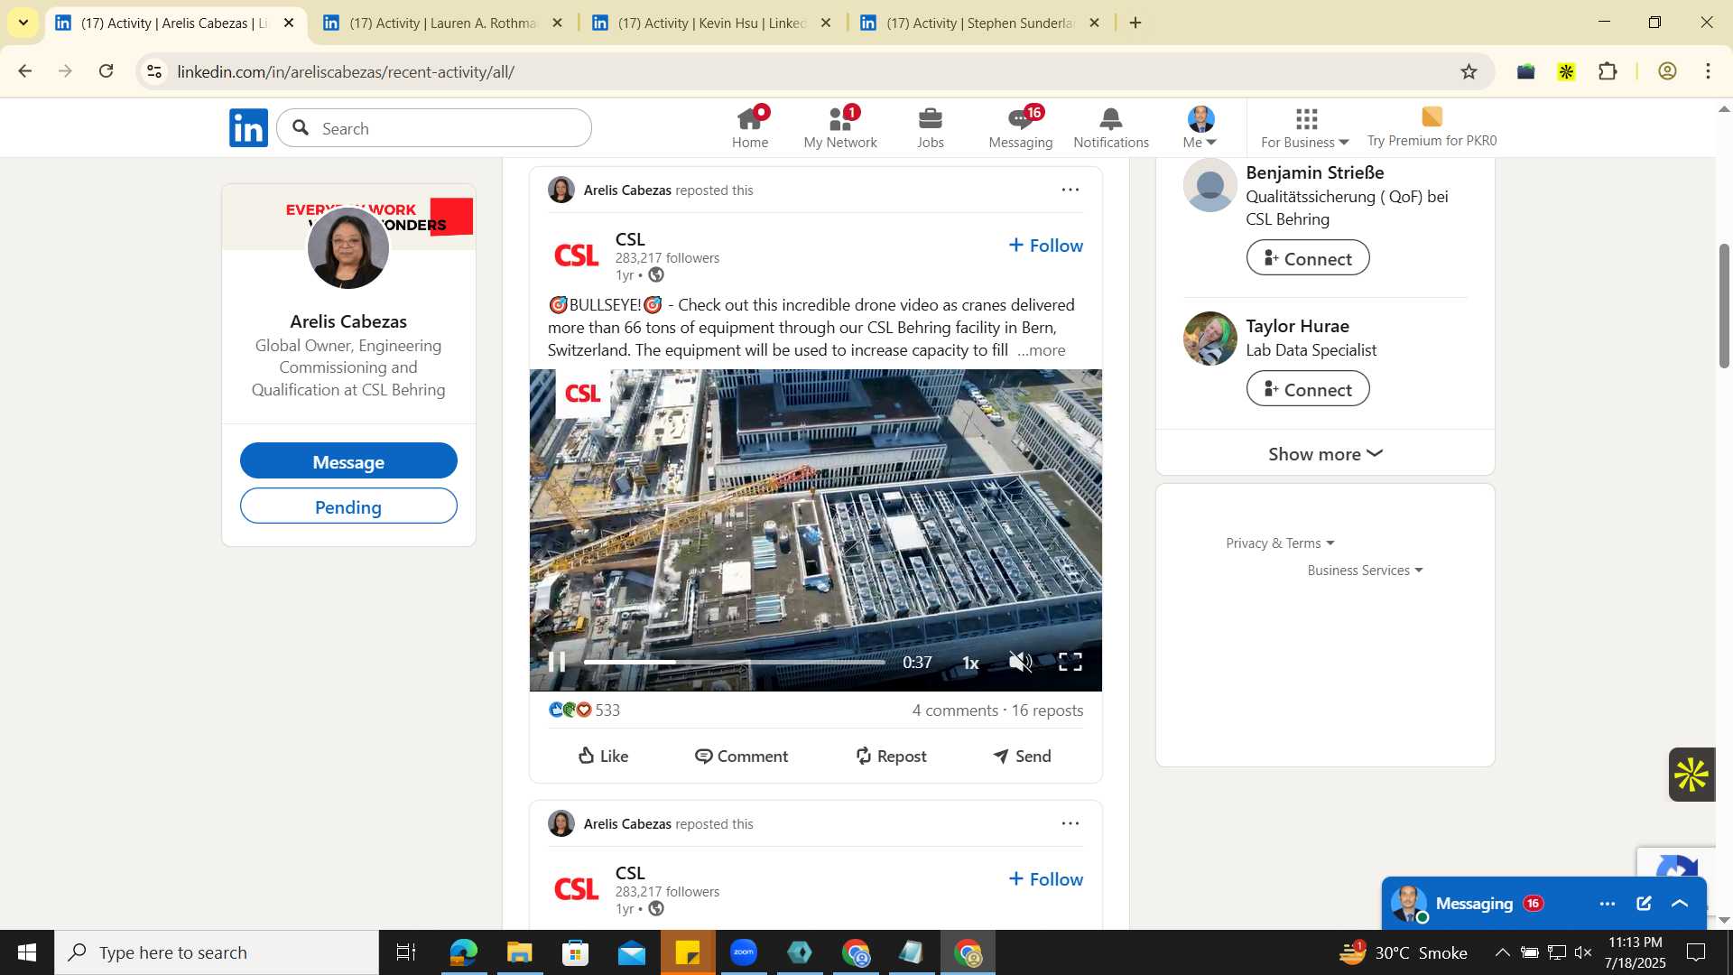The height and width of the screenshot is (975, 1733).
Task: Open the LinkedIn logo home link
Action: point(248,128)
